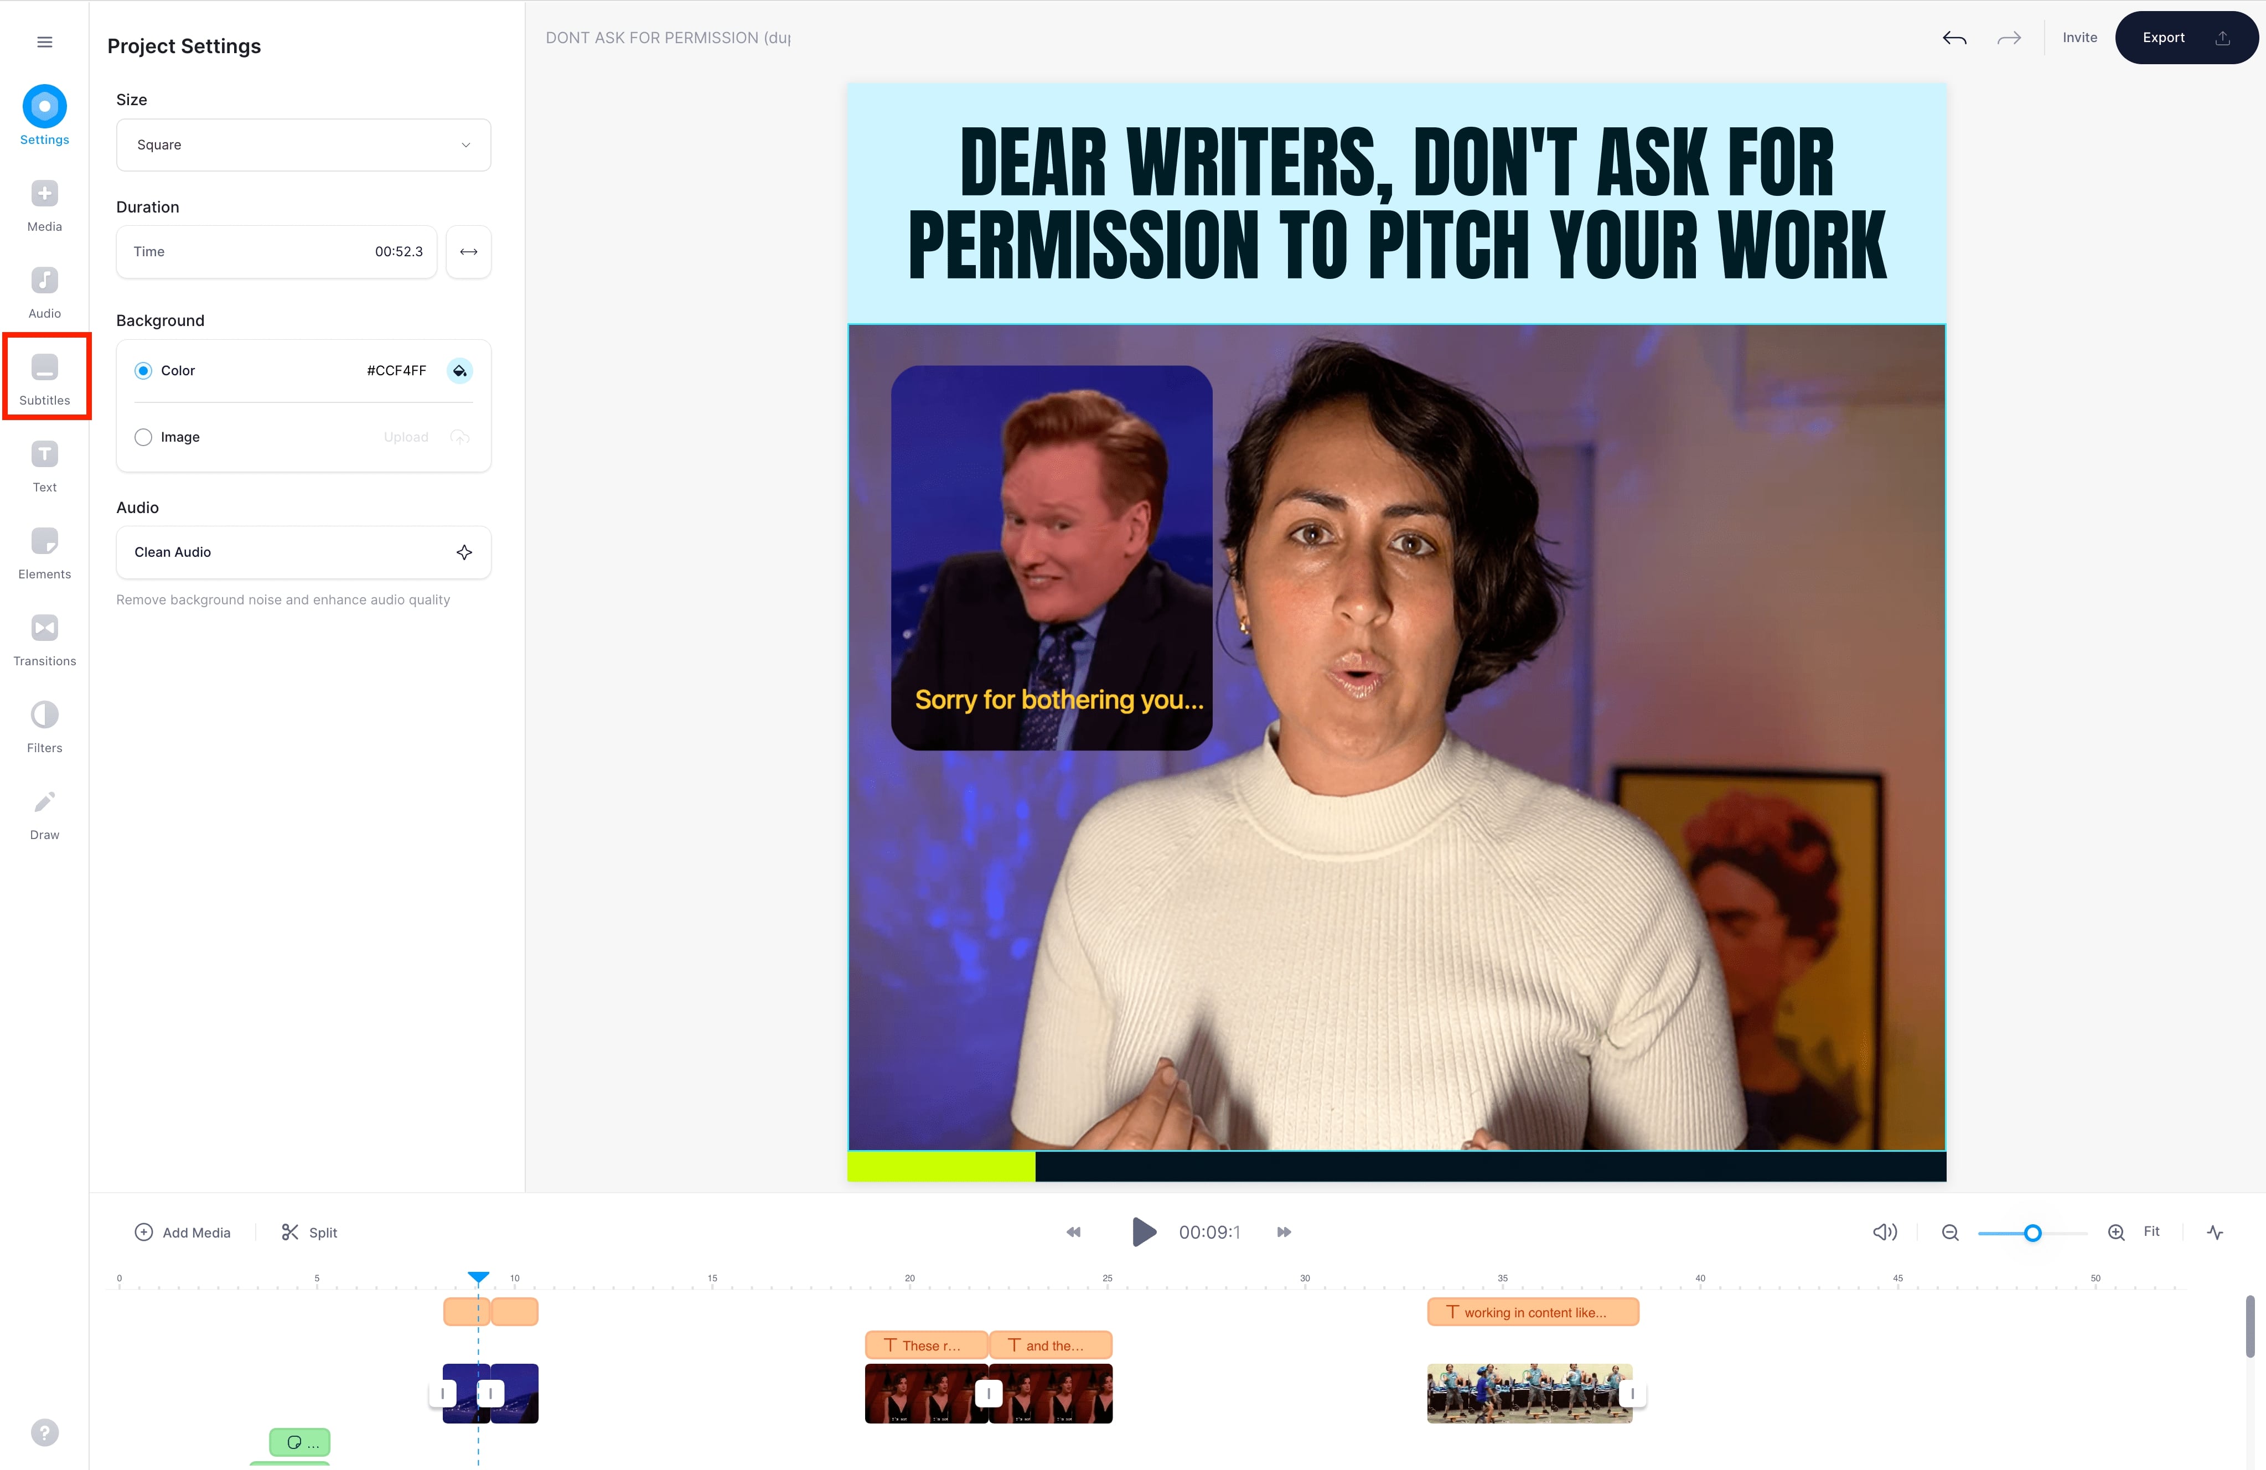Click the blue playhead marker on ruler
Image resolution: width=2266 pixels, height=1470 pixels.
478,1277
